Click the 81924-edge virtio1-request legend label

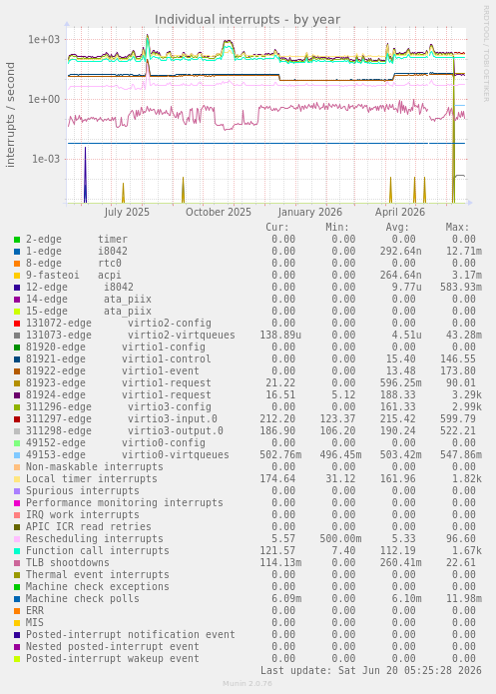pyautogui.click(x=119, y=394)
